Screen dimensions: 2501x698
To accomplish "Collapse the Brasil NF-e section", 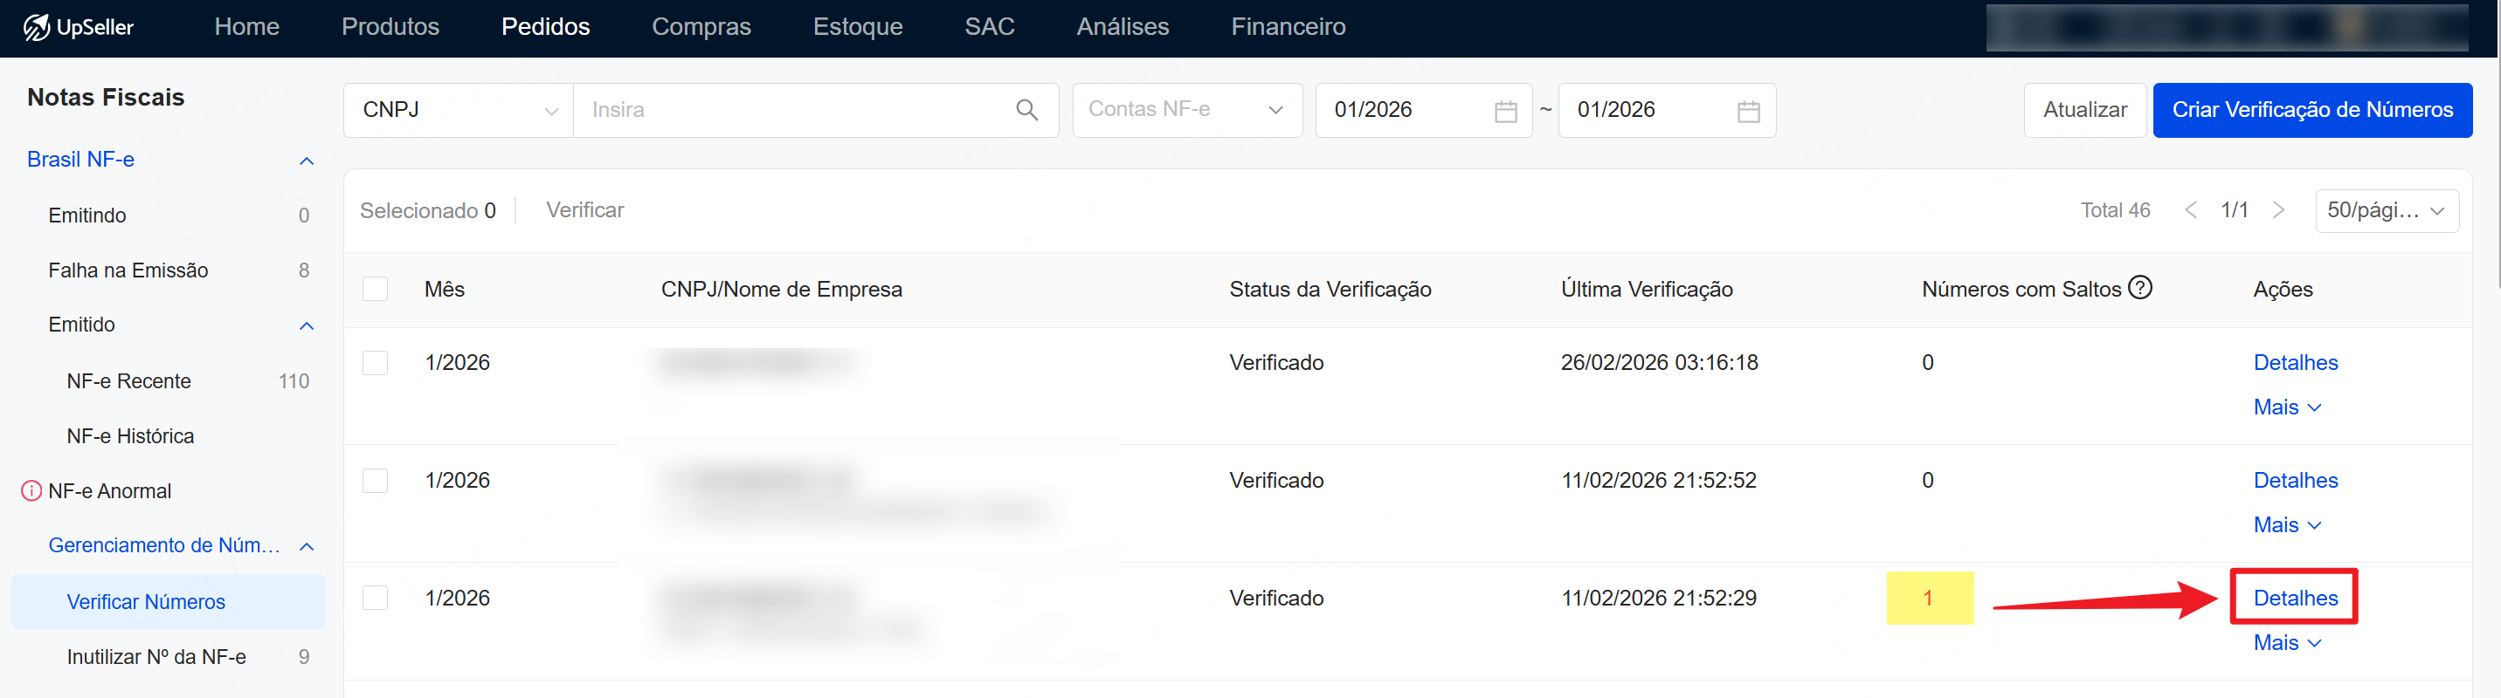I will pyautogui.click(x=307, y=161).
